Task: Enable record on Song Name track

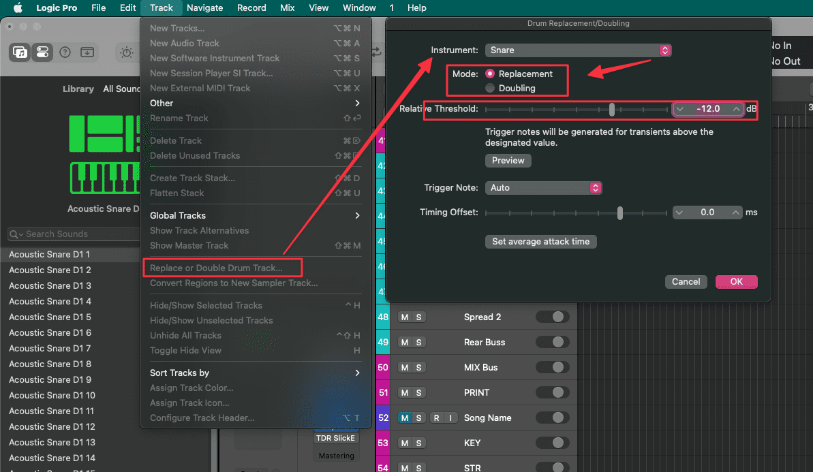Action: (436, 418)
